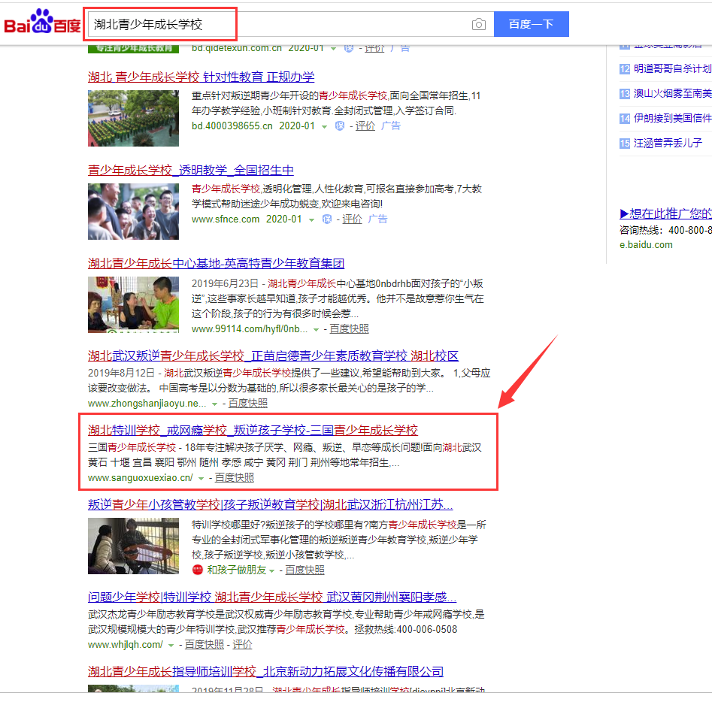Open result 青少年成长学校_透明教学_全国招生中
The height and width of the screenshot is (708, 712).
coord(191,170)
